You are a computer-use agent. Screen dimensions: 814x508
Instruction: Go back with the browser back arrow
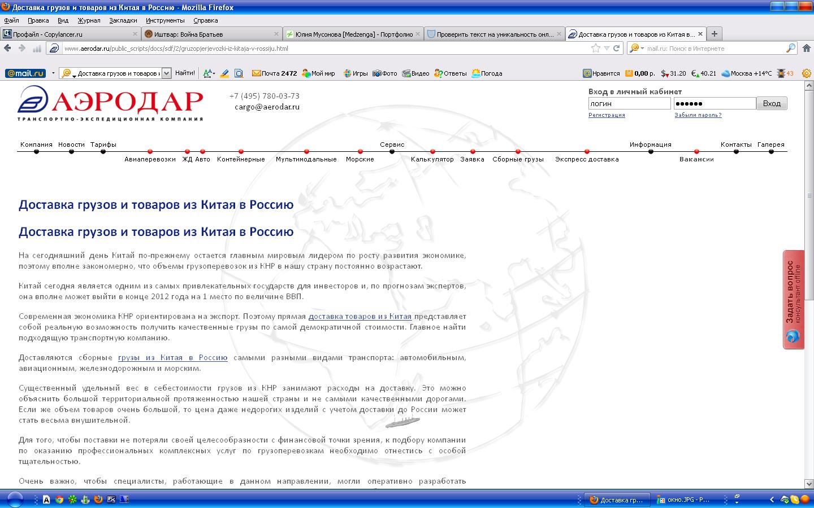click(x=7, y=48)
